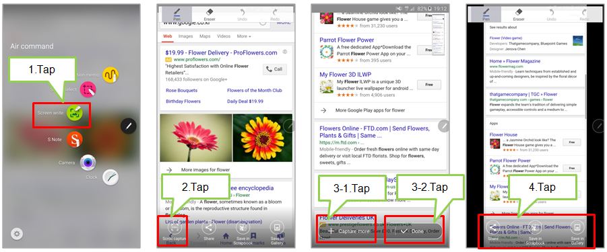Open the More dropdown in search tabs
The height and width of the screenshot is (252, 607).
pyautogui.click(x=244, y=36)
